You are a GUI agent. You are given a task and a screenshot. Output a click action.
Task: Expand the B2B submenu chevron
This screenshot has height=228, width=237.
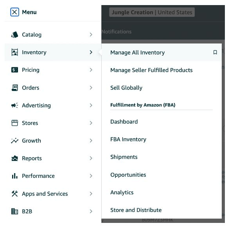click(x=91, y=211)
